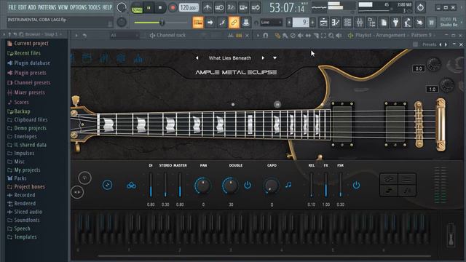Click the previous preset arrow after Presets label
The height and width of the screenshot is (262, 466).
(441, 44)
